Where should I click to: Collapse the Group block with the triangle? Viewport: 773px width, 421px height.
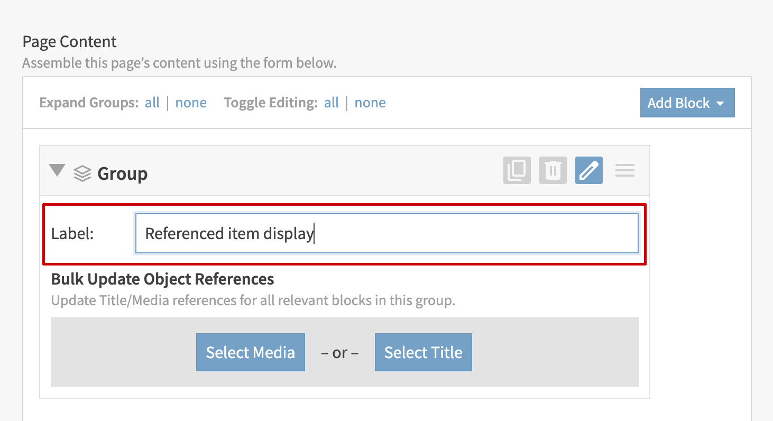pos(57,170)
